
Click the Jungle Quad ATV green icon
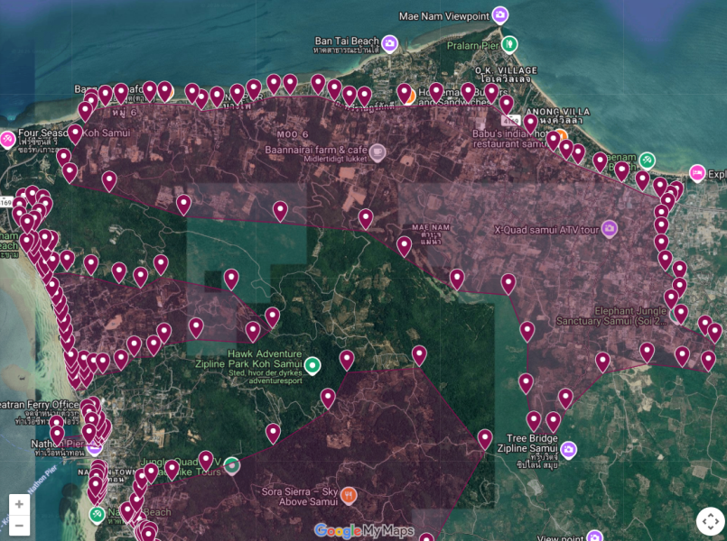[232, 466]
